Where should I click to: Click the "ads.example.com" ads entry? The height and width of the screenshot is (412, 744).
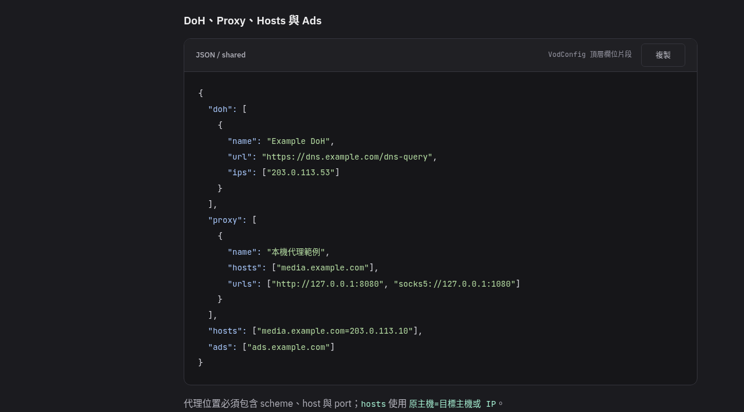pyautogui.click(x=288, y=347)
